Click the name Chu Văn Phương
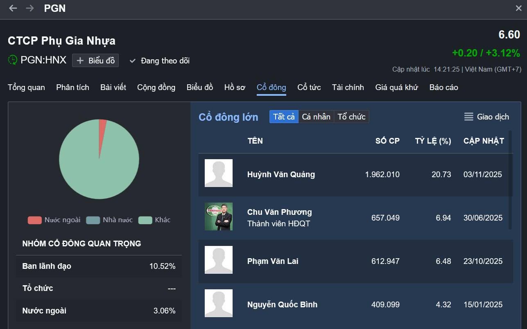This screenshot has width=527, height=329. pyautogui.click(x=279, y=212)
